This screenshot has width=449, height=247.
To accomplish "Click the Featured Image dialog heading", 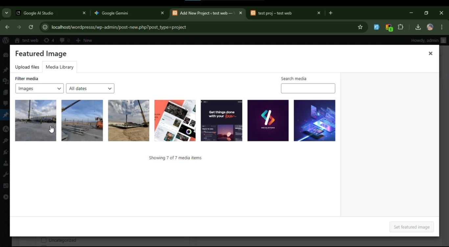I will point(41,54).
